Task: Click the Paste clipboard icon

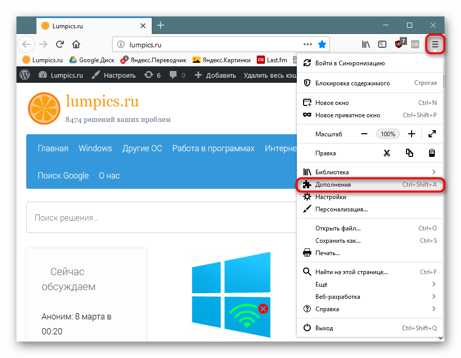Action: point(432,153)
